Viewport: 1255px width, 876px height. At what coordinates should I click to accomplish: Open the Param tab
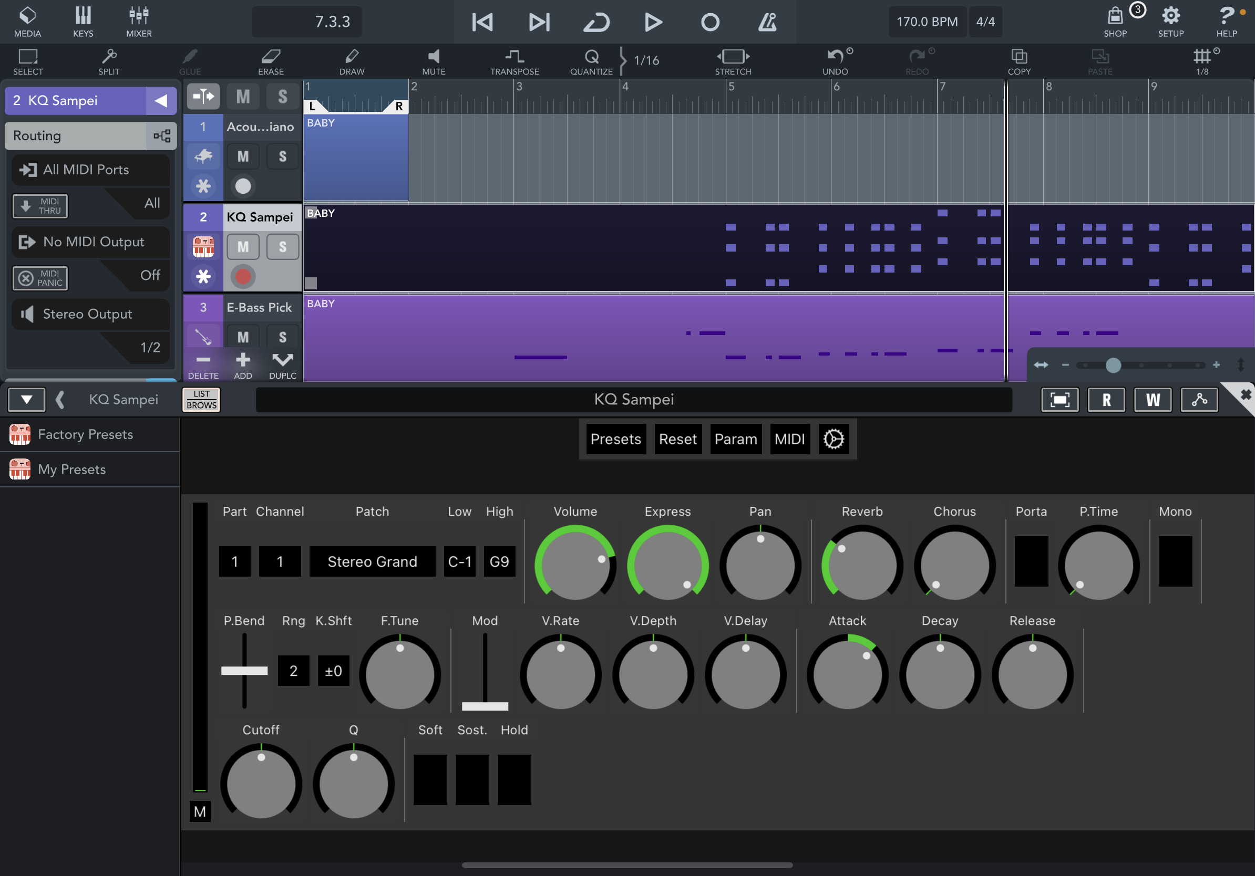(x=736, y=439)
